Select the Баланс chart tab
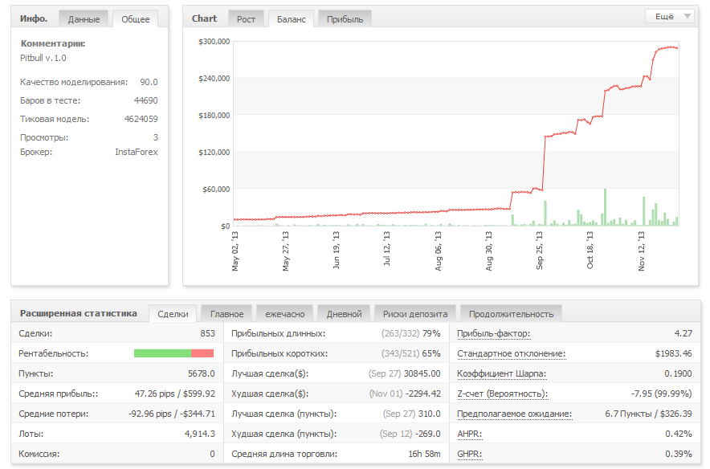The image size is (710, 469). click(x=291, y=19)
